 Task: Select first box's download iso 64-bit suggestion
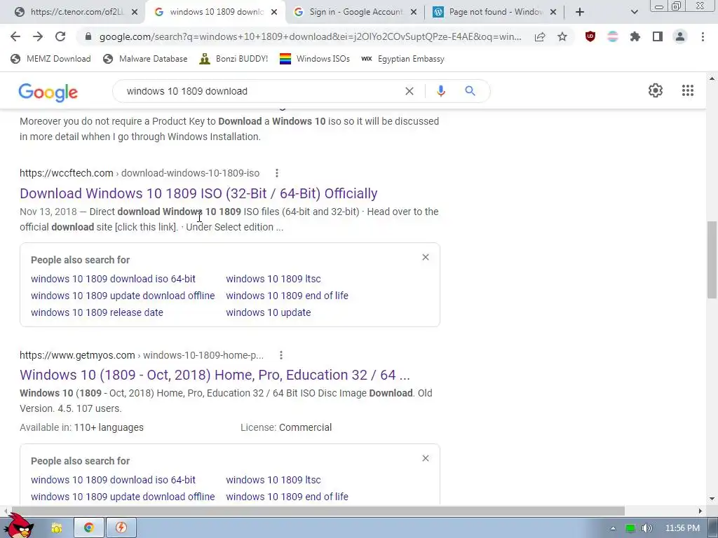113,279
